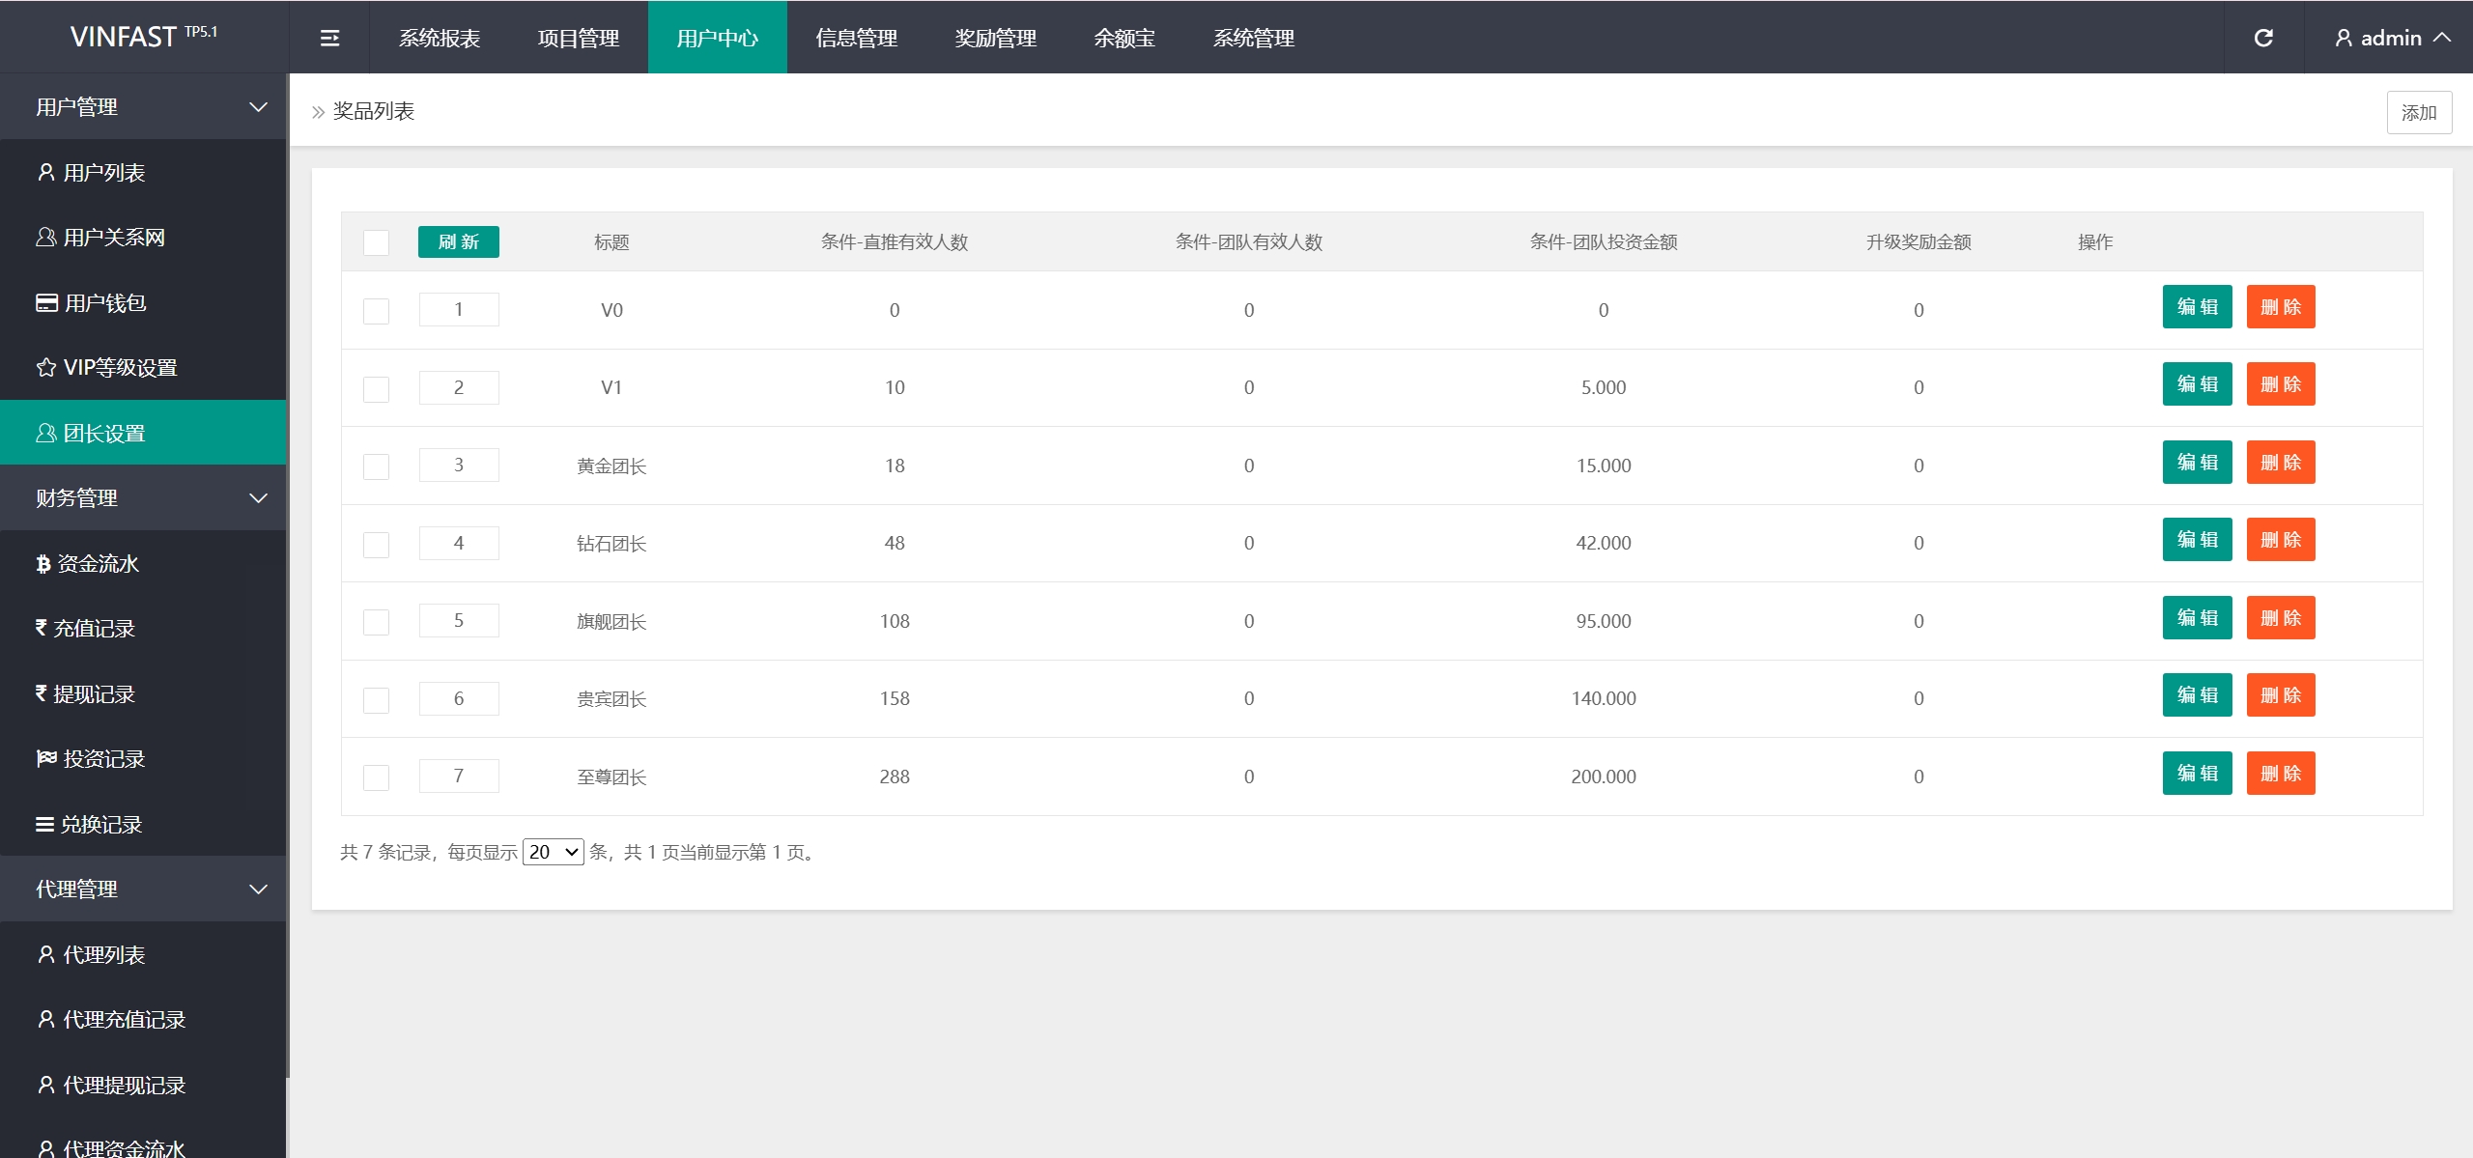Open the per-page records dropdown
The width and height of the screenshot is (2473, 1158).
(553, 852)
